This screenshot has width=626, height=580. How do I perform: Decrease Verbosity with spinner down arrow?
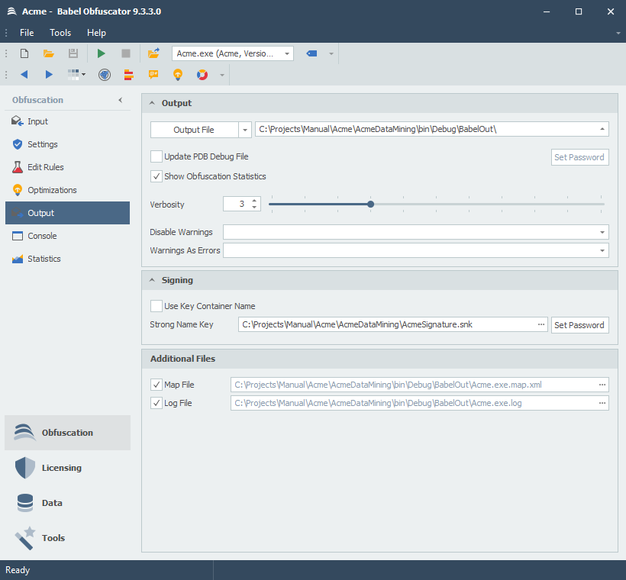click(254, 207)
